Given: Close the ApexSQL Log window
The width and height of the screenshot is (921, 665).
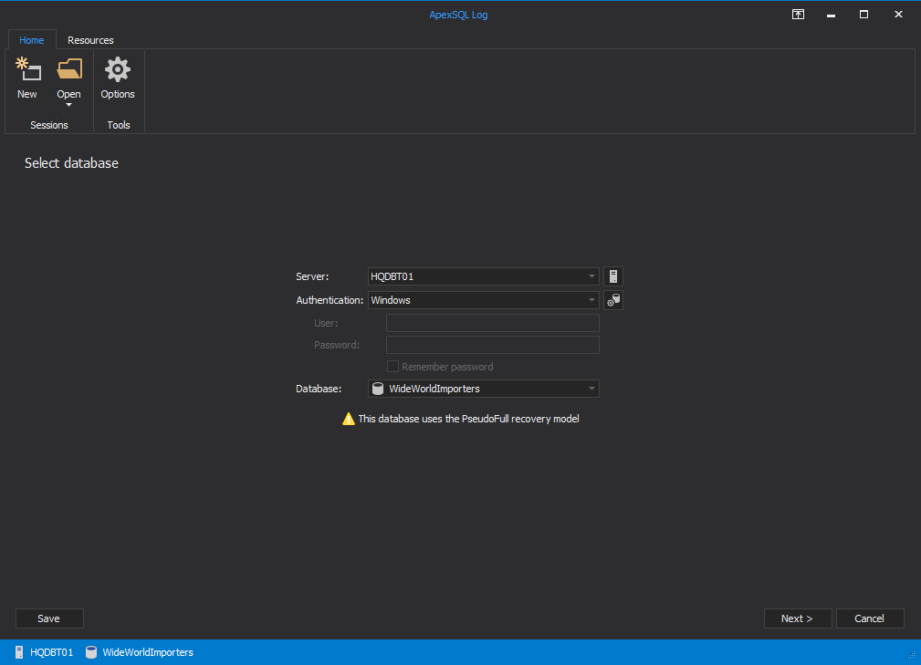Looking at the screenshot, I should [898, 14].
